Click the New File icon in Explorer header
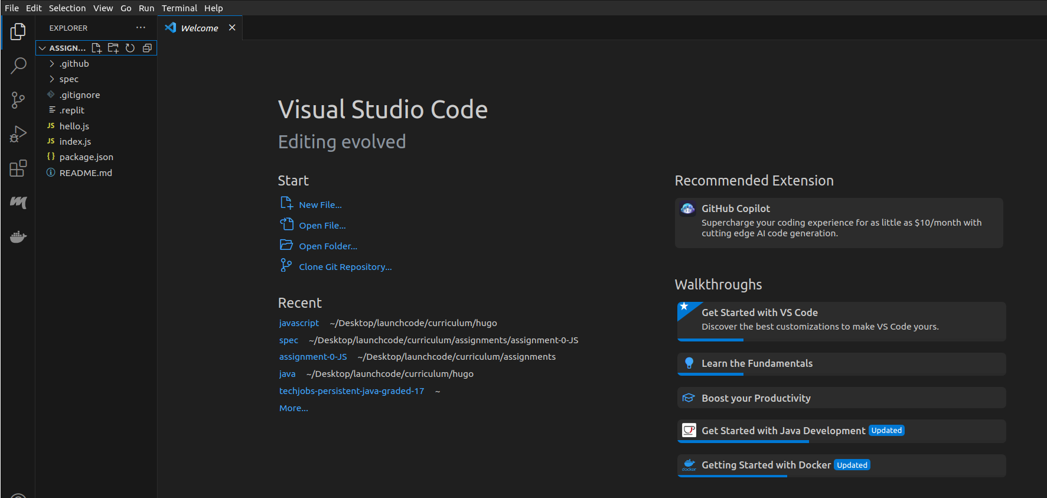 click(x=96, y=48)
